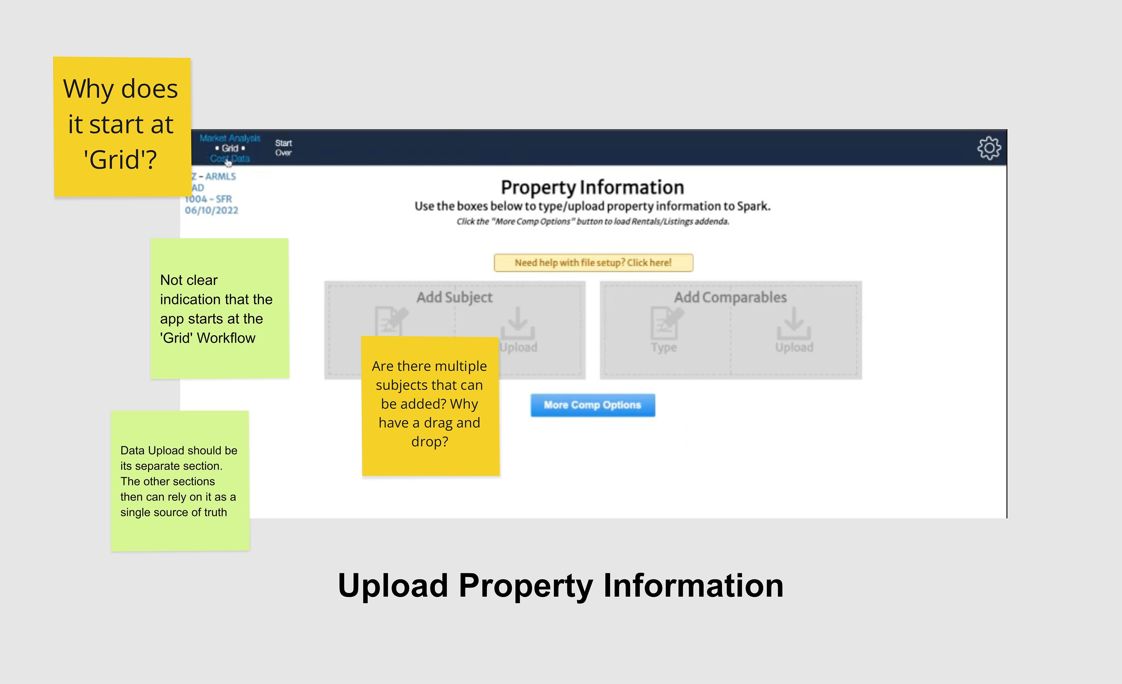Click the 1004 - SFR file info link

pyautogui.click(x=209, y=199)
